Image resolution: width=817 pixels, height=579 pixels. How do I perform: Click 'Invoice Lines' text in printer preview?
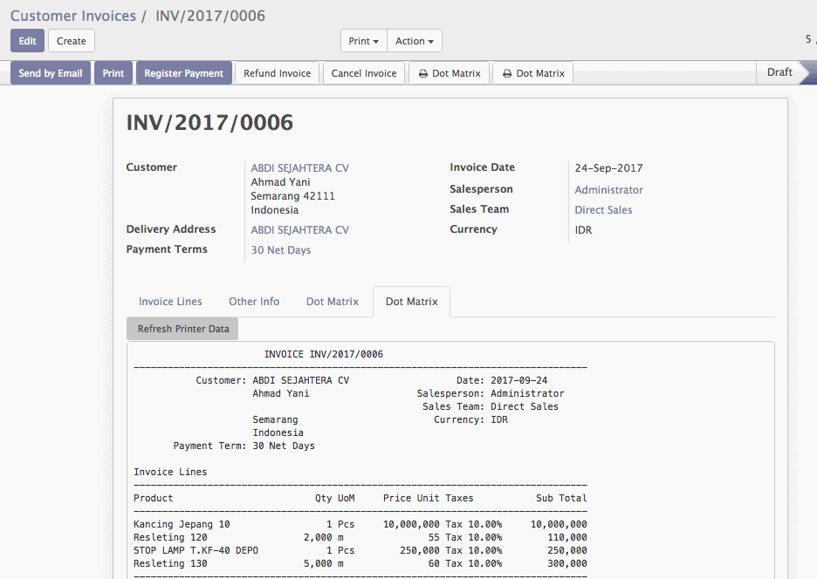(170, 472)
